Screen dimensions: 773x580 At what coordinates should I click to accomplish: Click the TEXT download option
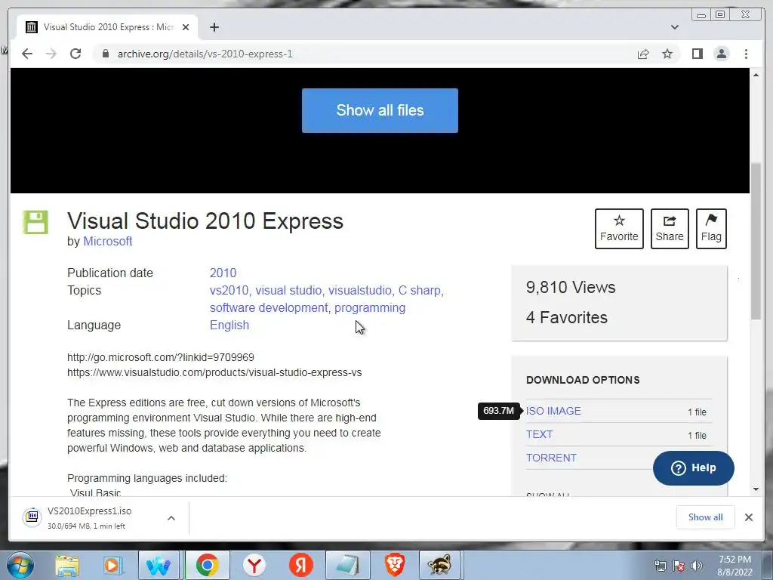pos(539,434)
